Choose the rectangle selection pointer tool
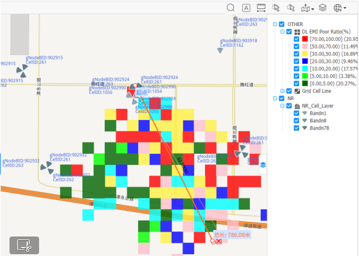Image resolution: width=359 pixels, height=256 pixels. click(x=276, y=8)
